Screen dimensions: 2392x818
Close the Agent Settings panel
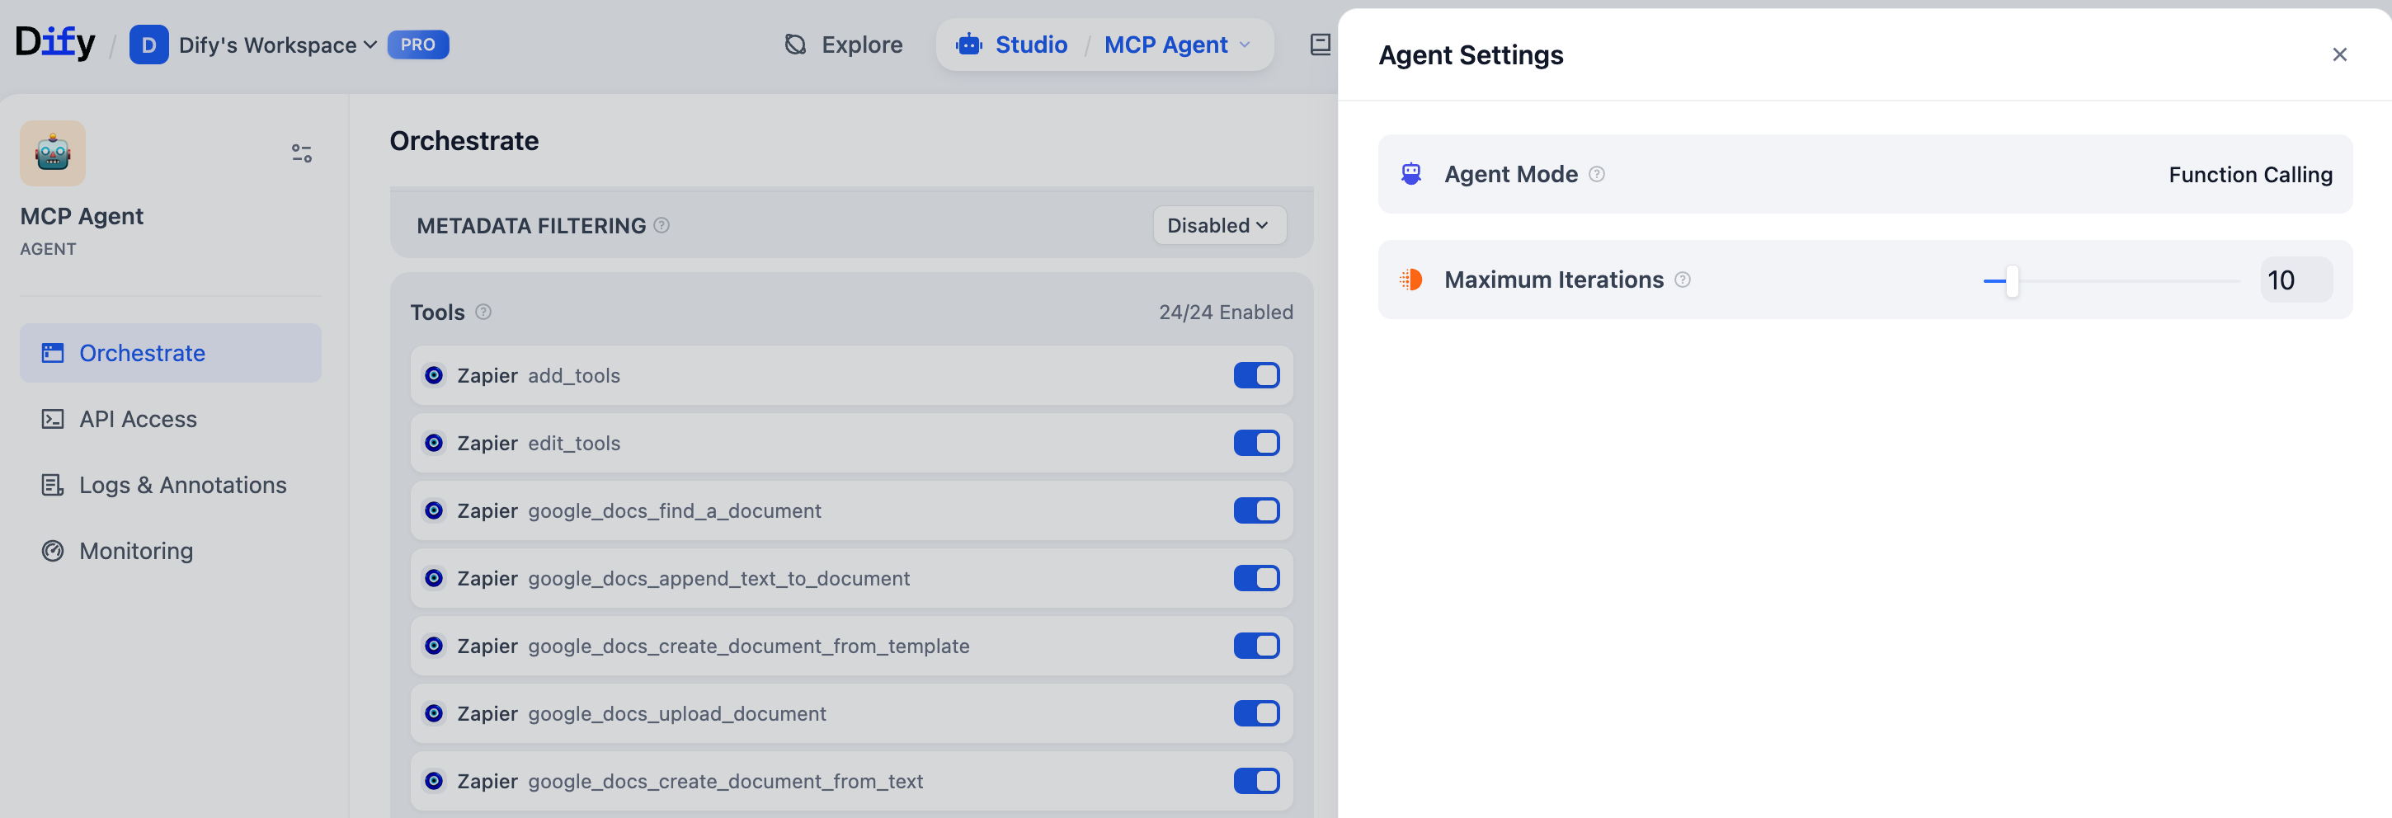2339,54
